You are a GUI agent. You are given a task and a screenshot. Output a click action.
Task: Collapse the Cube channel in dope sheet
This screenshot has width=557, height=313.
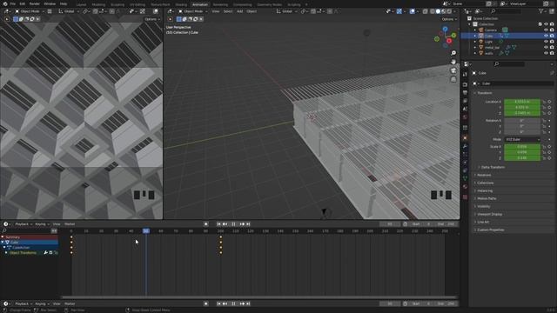pyautogui.click(x=3, y=242)
